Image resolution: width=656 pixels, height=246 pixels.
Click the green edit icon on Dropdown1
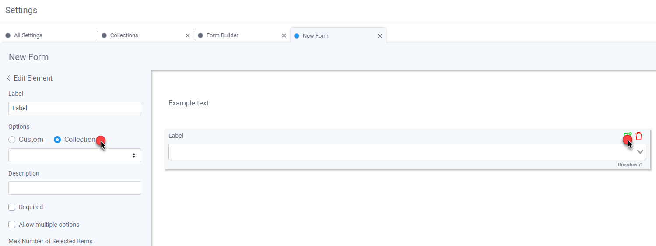[x=628, y=136]
